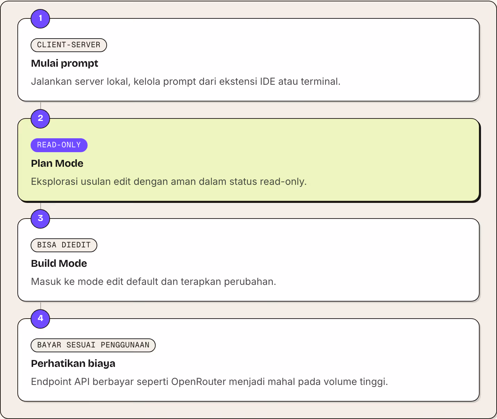This screenshot has height=419, width=497.
Task: Select the BISA DIEDIT tag
Action: [64, 245]
